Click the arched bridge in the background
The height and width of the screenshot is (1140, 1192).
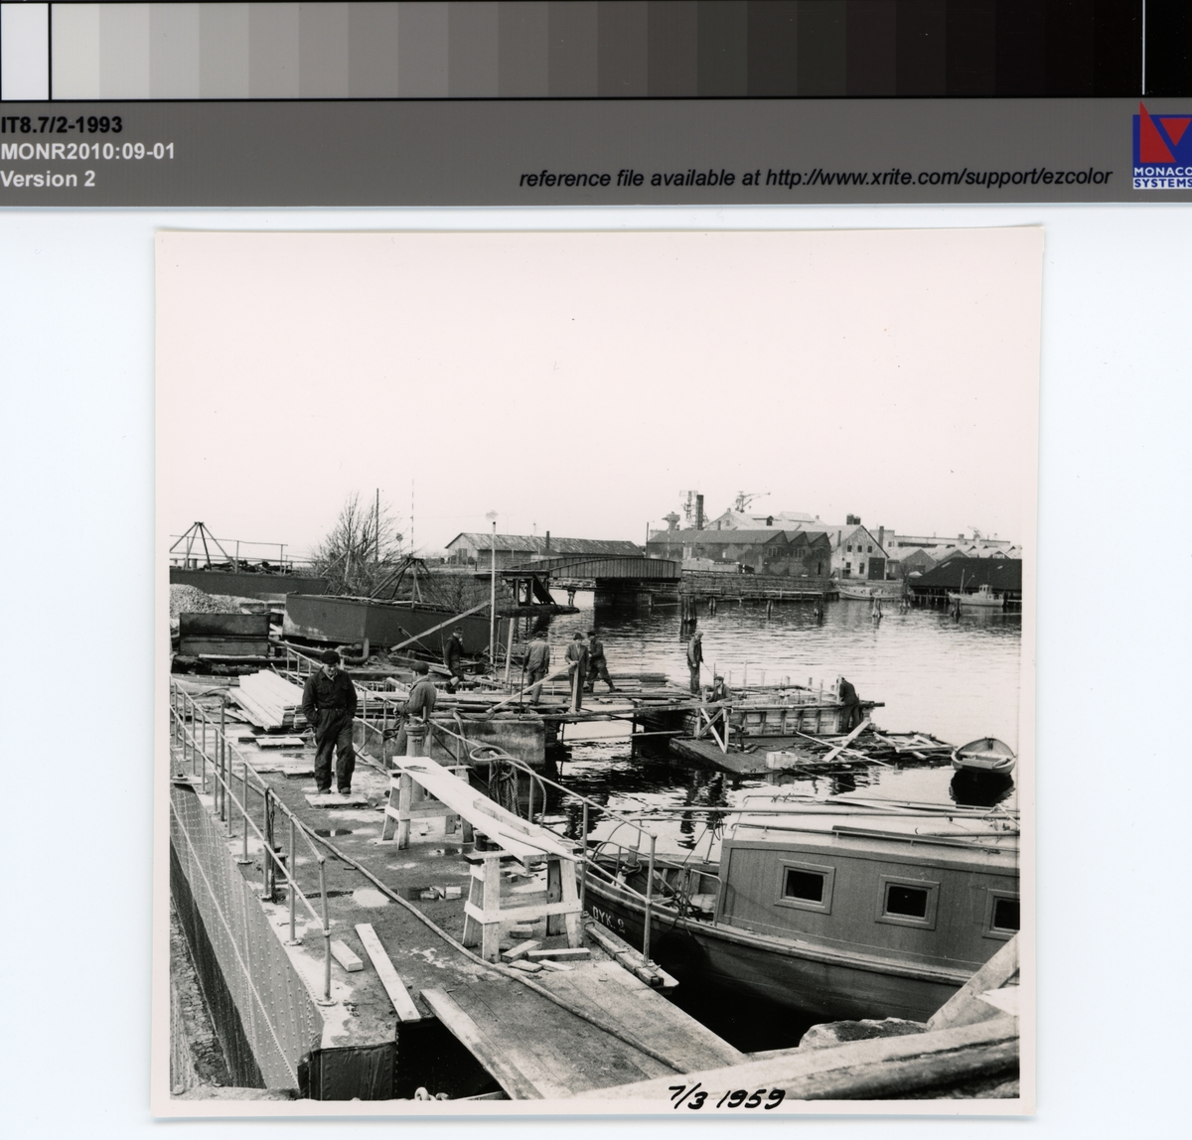pos(594,571)
